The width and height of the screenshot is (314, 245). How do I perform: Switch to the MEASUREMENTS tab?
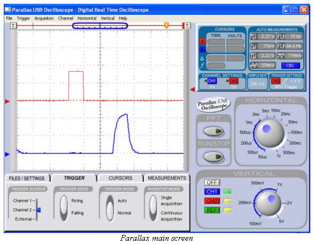[167, 178]
